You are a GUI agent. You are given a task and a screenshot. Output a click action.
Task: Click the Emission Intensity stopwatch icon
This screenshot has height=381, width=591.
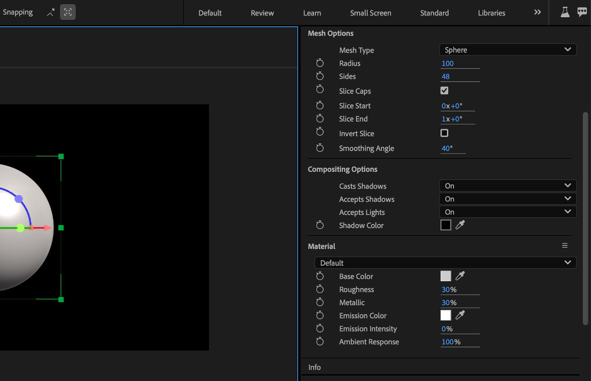[320, 328]
